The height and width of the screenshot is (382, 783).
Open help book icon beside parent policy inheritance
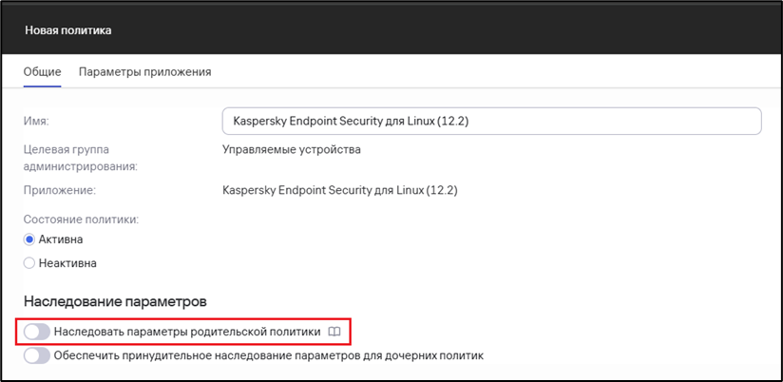(334, 332)
